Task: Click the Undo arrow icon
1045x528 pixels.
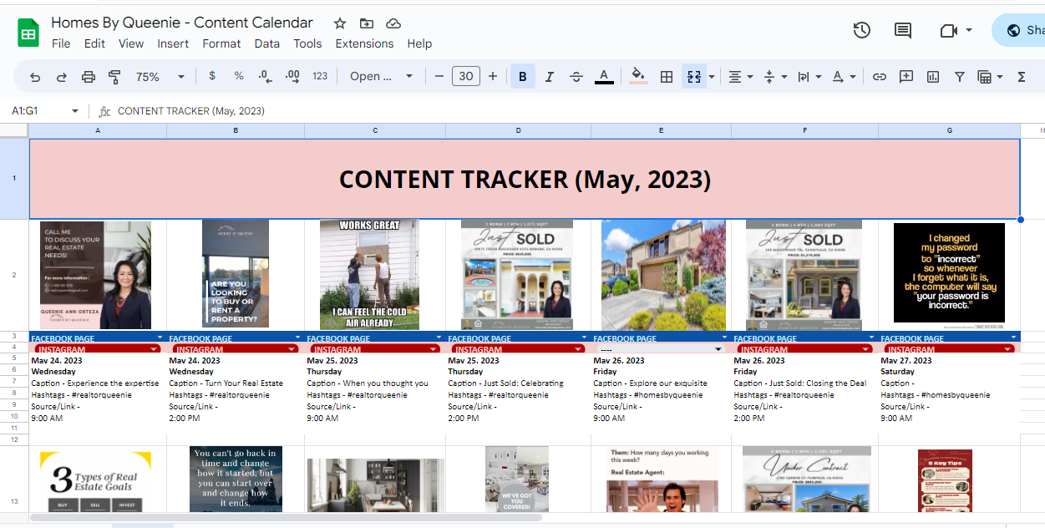Action: 35,77
